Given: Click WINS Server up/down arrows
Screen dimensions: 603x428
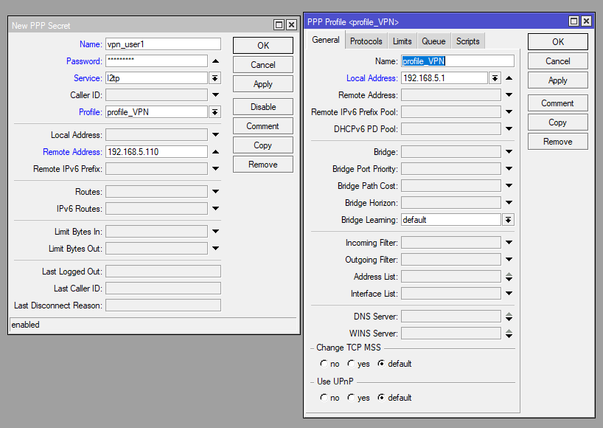Looking at the screenshot, I should click(509, 334).
